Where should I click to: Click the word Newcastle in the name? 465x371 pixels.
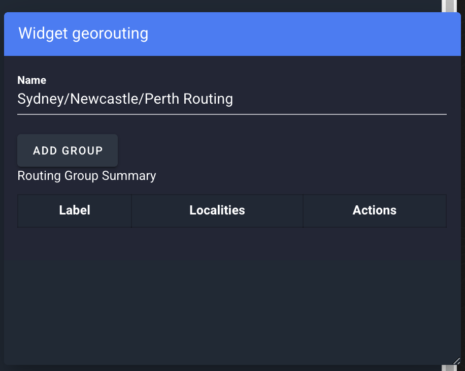pyautogui.click(x=105, y=99)
